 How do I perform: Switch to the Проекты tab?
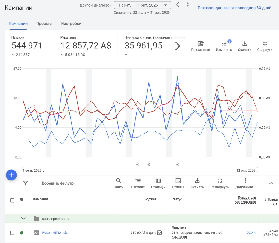point(44,24)
